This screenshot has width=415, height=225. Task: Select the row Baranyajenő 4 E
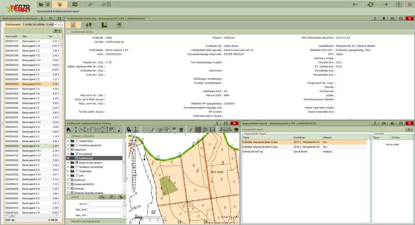point(32,146)
